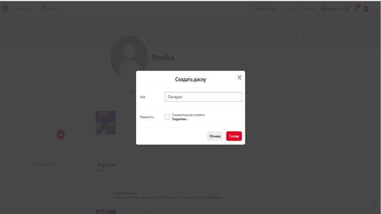Click the red round icon in top bar

click(366, 9)
